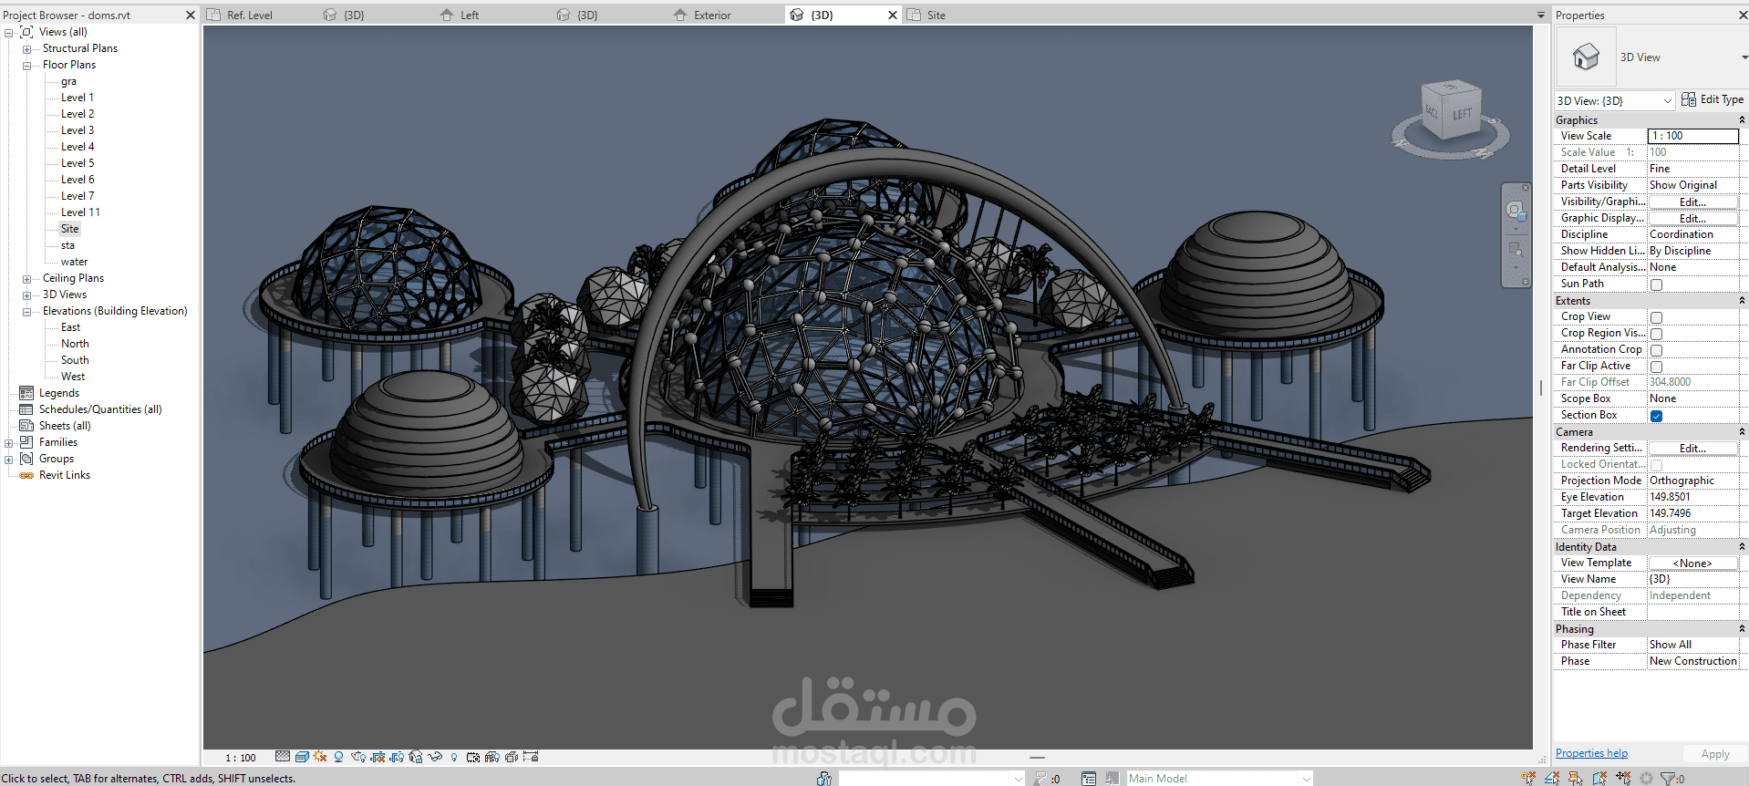This screenshot has width=1749, height=786.
Task: Uncheck the Section Box checkbox
Action: tap(1656, 416)
